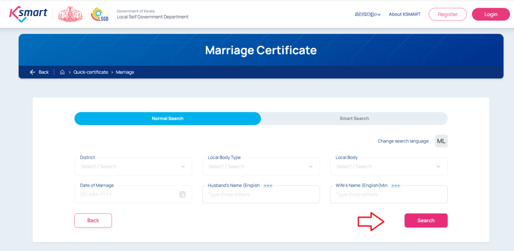This screenshot has height=251, width=514.
Task: Open Quick-certificate breadcrumb link
Action: pos(91,72)
